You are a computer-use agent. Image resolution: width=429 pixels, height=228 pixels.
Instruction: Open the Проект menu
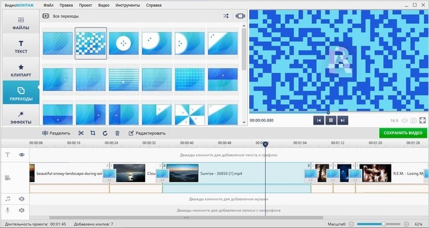(85, 5)
